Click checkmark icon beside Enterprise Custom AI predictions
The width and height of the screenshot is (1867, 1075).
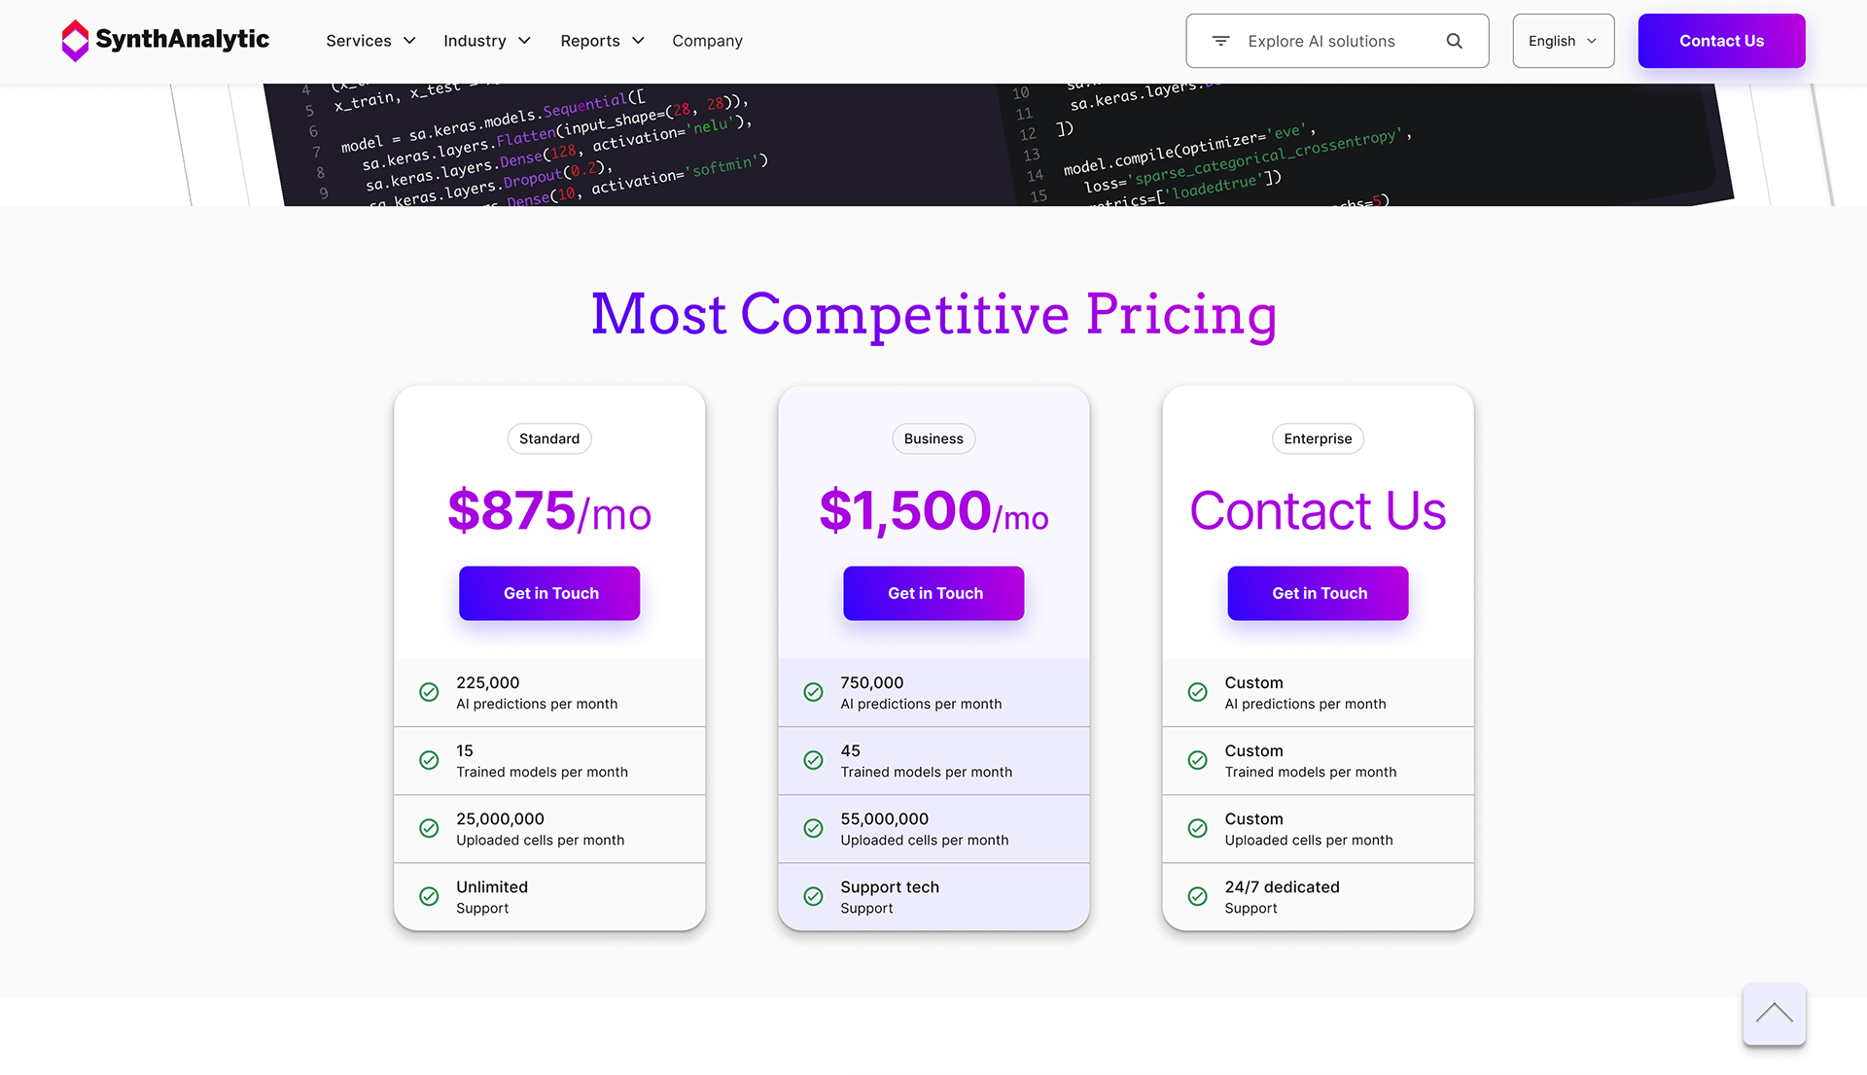click(1197, 692)
